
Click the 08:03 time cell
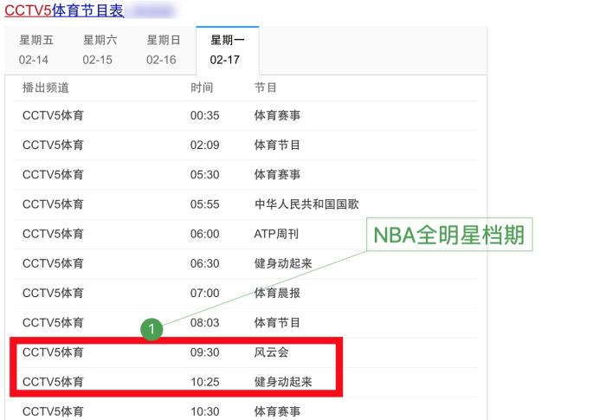click(x=205, y=322)
